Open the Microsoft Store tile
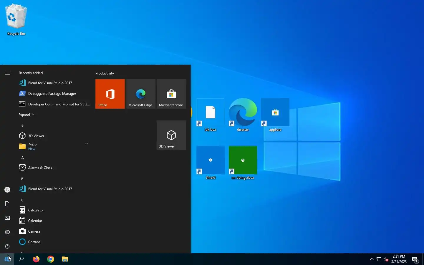The width and height of the screenshot is (424, 265). pyautogui.click(x=171, y=94)
